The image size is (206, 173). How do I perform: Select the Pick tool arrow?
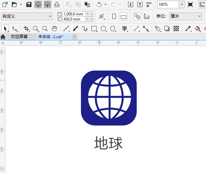click(5, 29)
